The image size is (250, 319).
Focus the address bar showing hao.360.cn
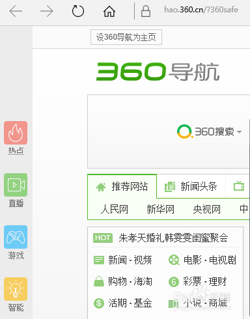coord(201,10)
